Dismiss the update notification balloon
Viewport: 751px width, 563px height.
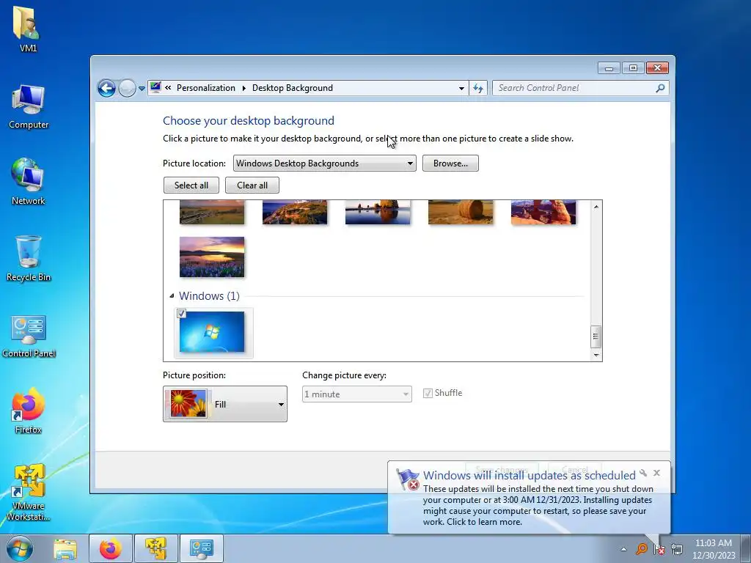click(656, 473)
